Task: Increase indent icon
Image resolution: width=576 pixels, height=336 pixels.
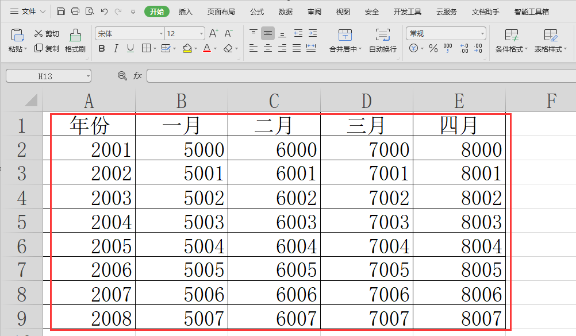Action: [313, 33]
